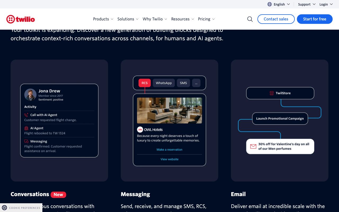Click the Email section heading

238,194
